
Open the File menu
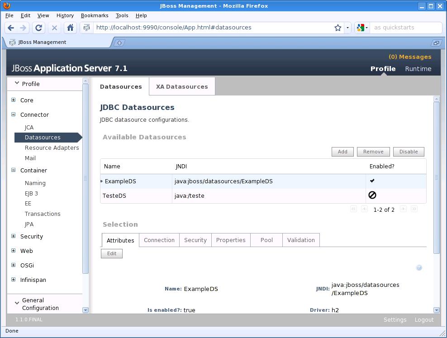pyautogui.click(x=10, y=15)
